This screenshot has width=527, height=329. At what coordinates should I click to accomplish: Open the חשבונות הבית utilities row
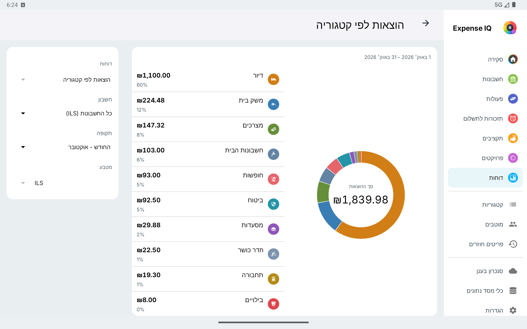click(208, 154)
